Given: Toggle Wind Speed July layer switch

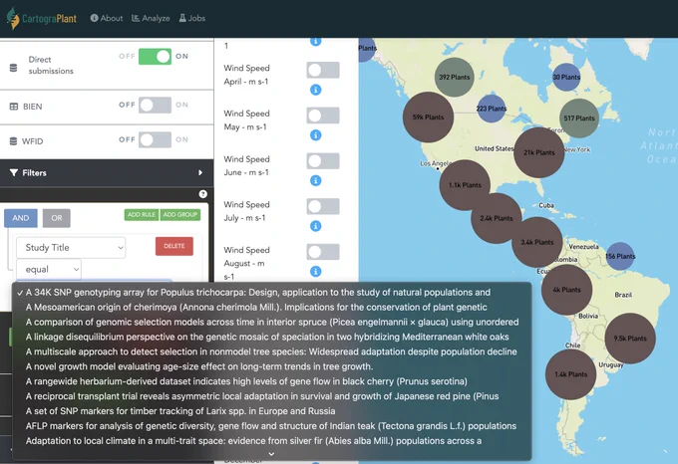Looking at the screenshot, I should coord(323,206).
